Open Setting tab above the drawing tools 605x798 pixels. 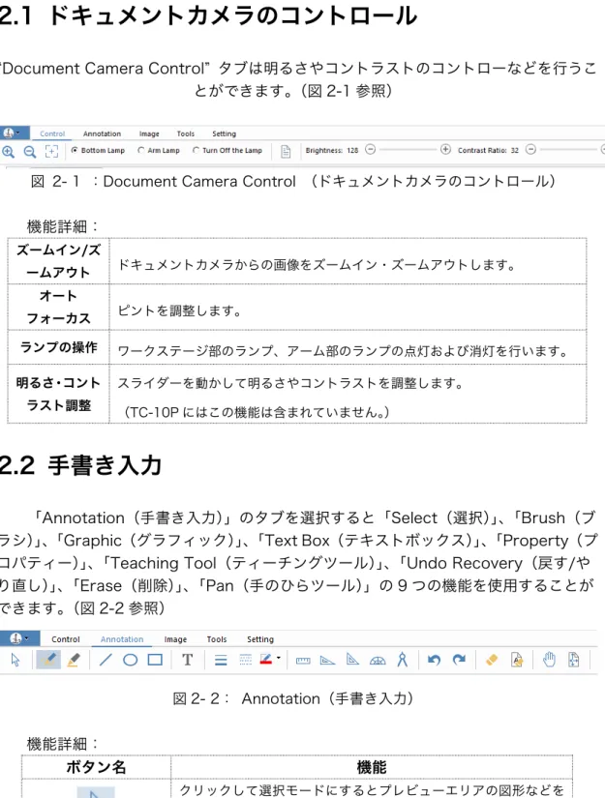tap(260, 639)
